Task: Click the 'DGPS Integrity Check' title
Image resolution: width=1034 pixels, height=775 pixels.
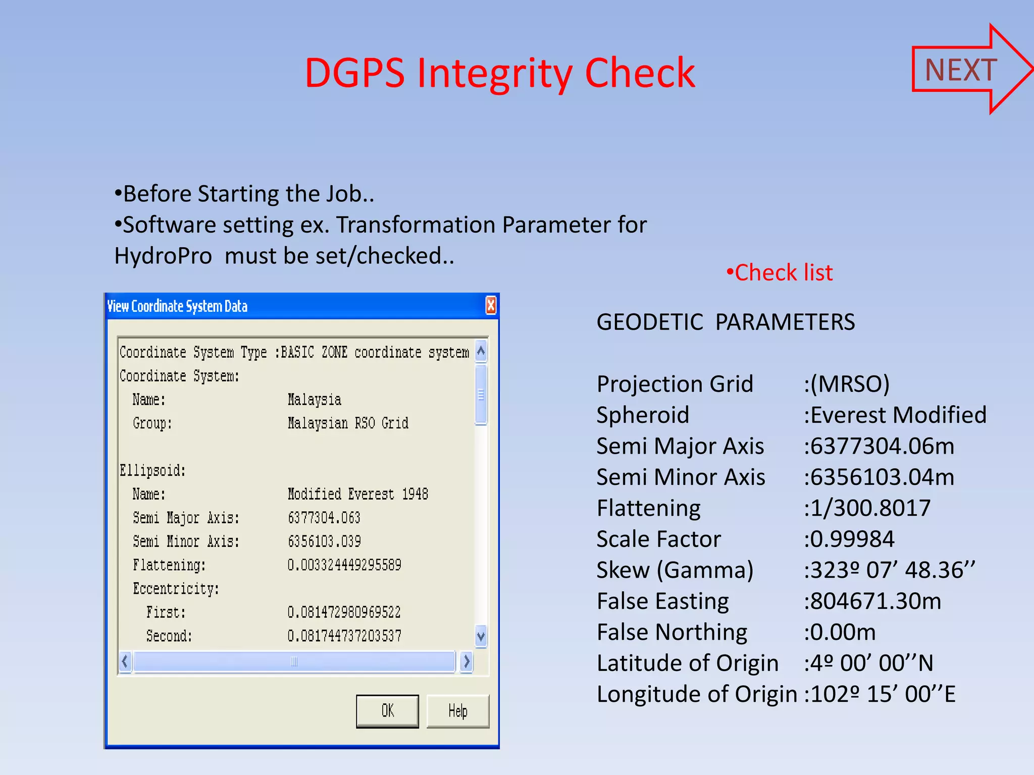Action: point(500,73)
